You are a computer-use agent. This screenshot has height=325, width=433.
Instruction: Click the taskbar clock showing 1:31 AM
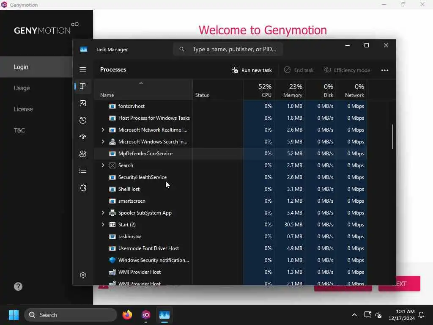pyautogui.click(x=402, y=315)
